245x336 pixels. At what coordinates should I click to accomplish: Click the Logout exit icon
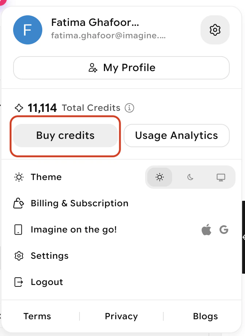tap(18, 282)
